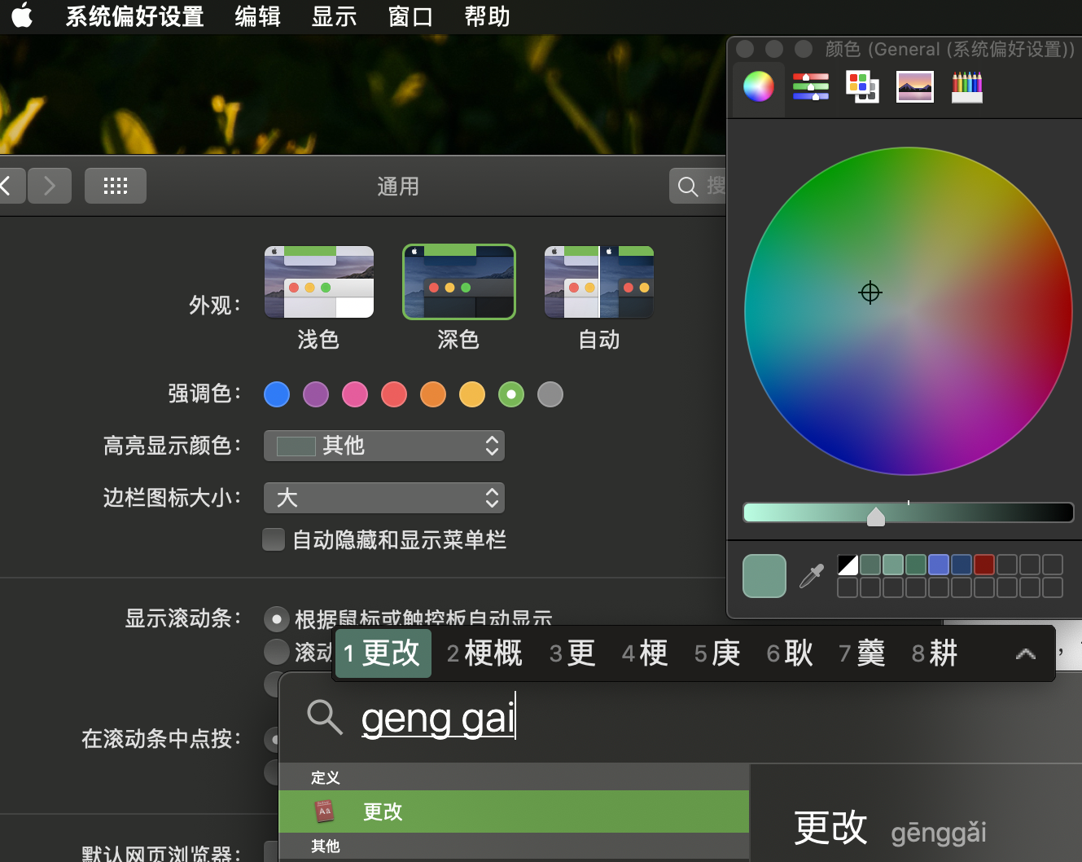Viewport: 1082px width, 862px height.
Task: Open the image palettes picker
Action: tap(914, 86)
